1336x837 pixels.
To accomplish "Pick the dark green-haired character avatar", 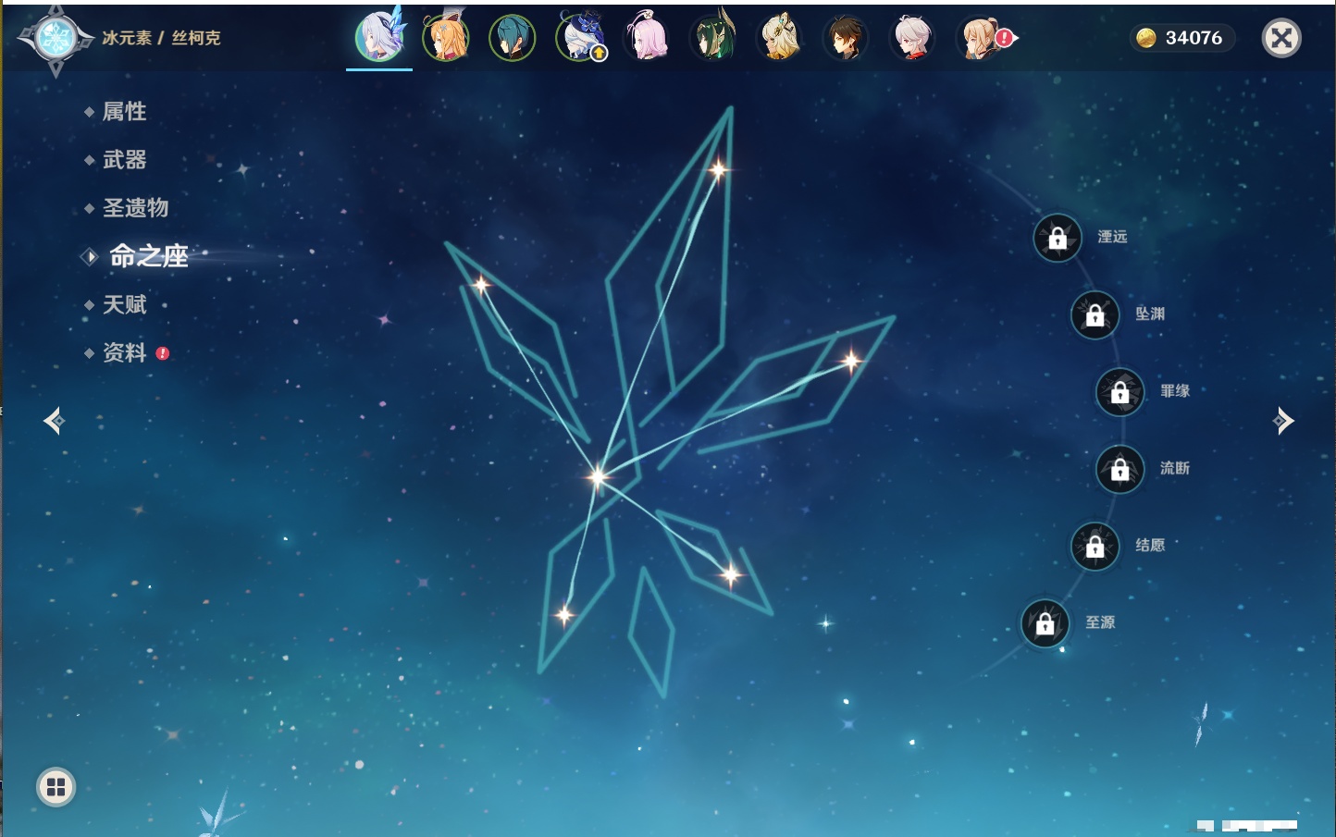I will (712, 38).
